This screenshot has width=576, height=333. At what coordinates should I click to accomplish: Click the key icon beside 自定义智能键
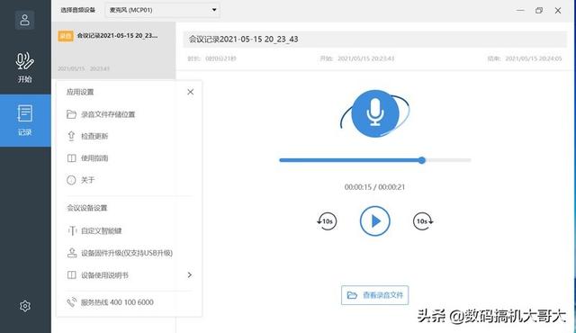click(72, 230)
